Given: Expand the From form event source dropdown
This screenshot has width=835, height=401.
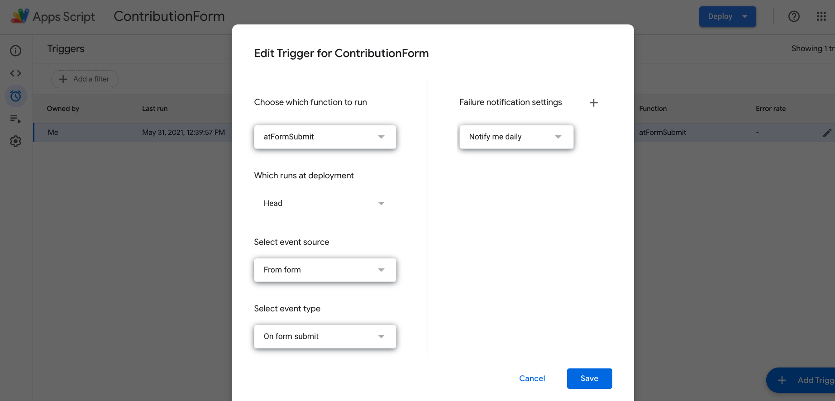Looking at the screenshot, I should (325, 270).
